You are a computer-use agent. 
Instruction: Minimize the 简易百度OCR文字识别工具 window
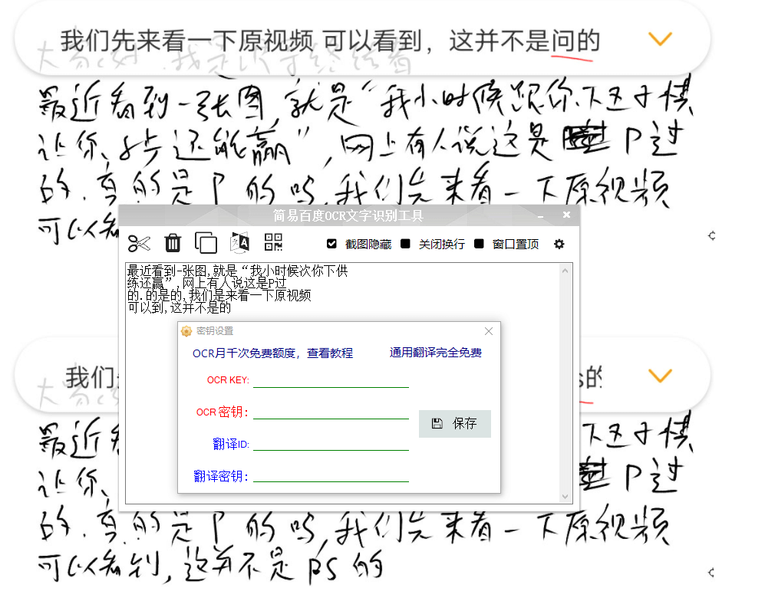(x=540, y=216)
